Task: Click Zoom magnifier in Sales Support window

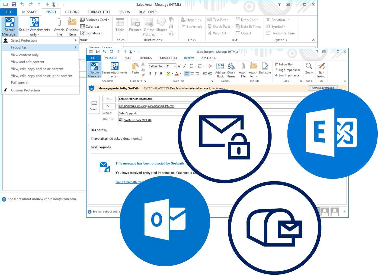Action: pos(309,68)
